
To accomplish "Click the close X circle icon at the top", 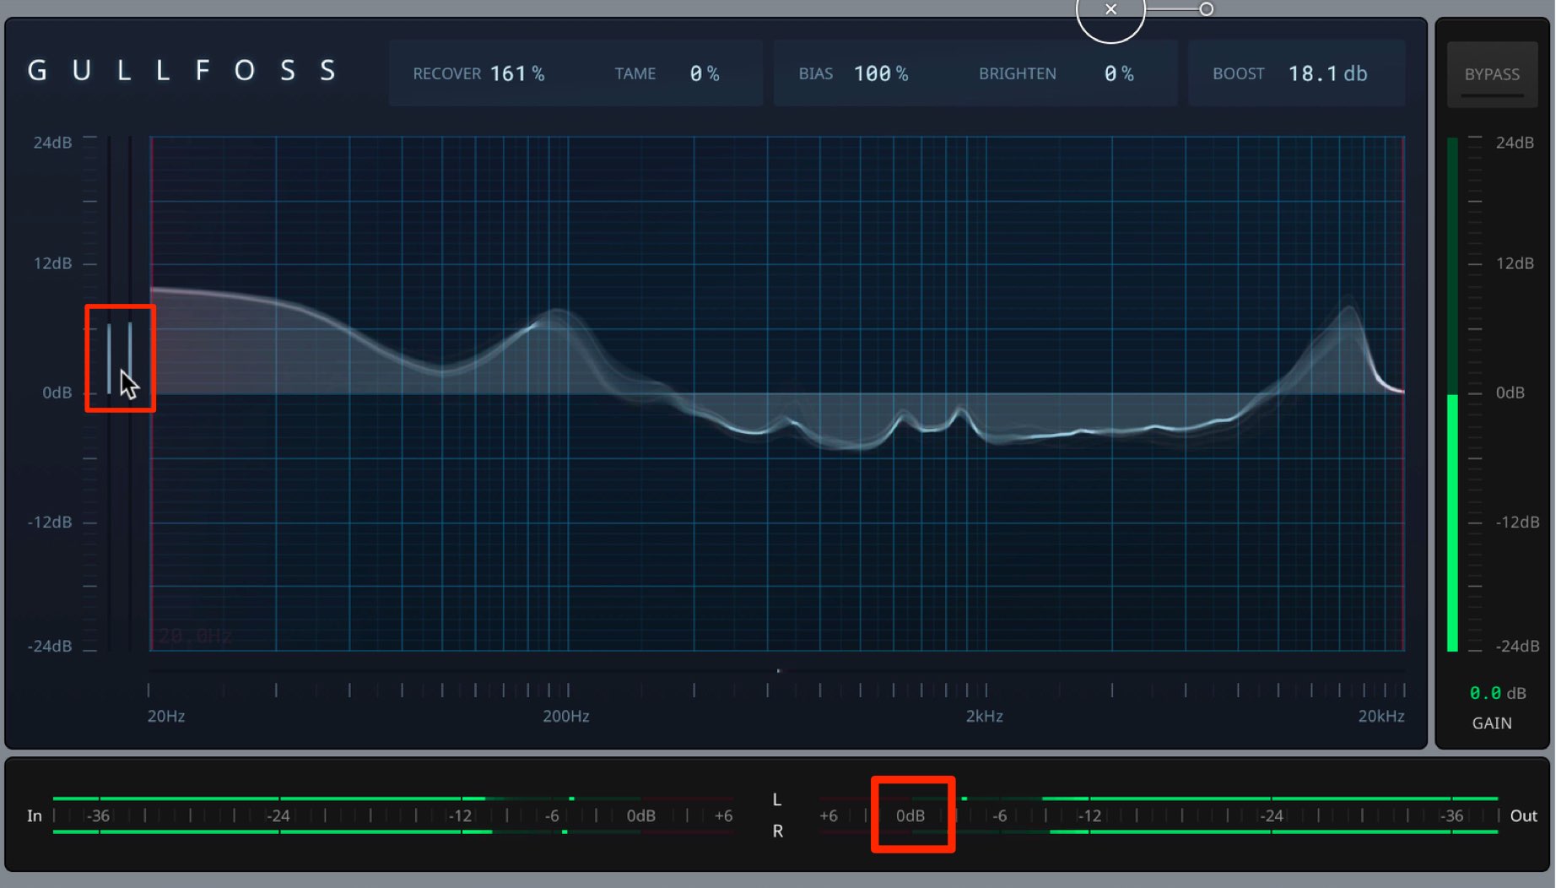I will [1110, 10].
